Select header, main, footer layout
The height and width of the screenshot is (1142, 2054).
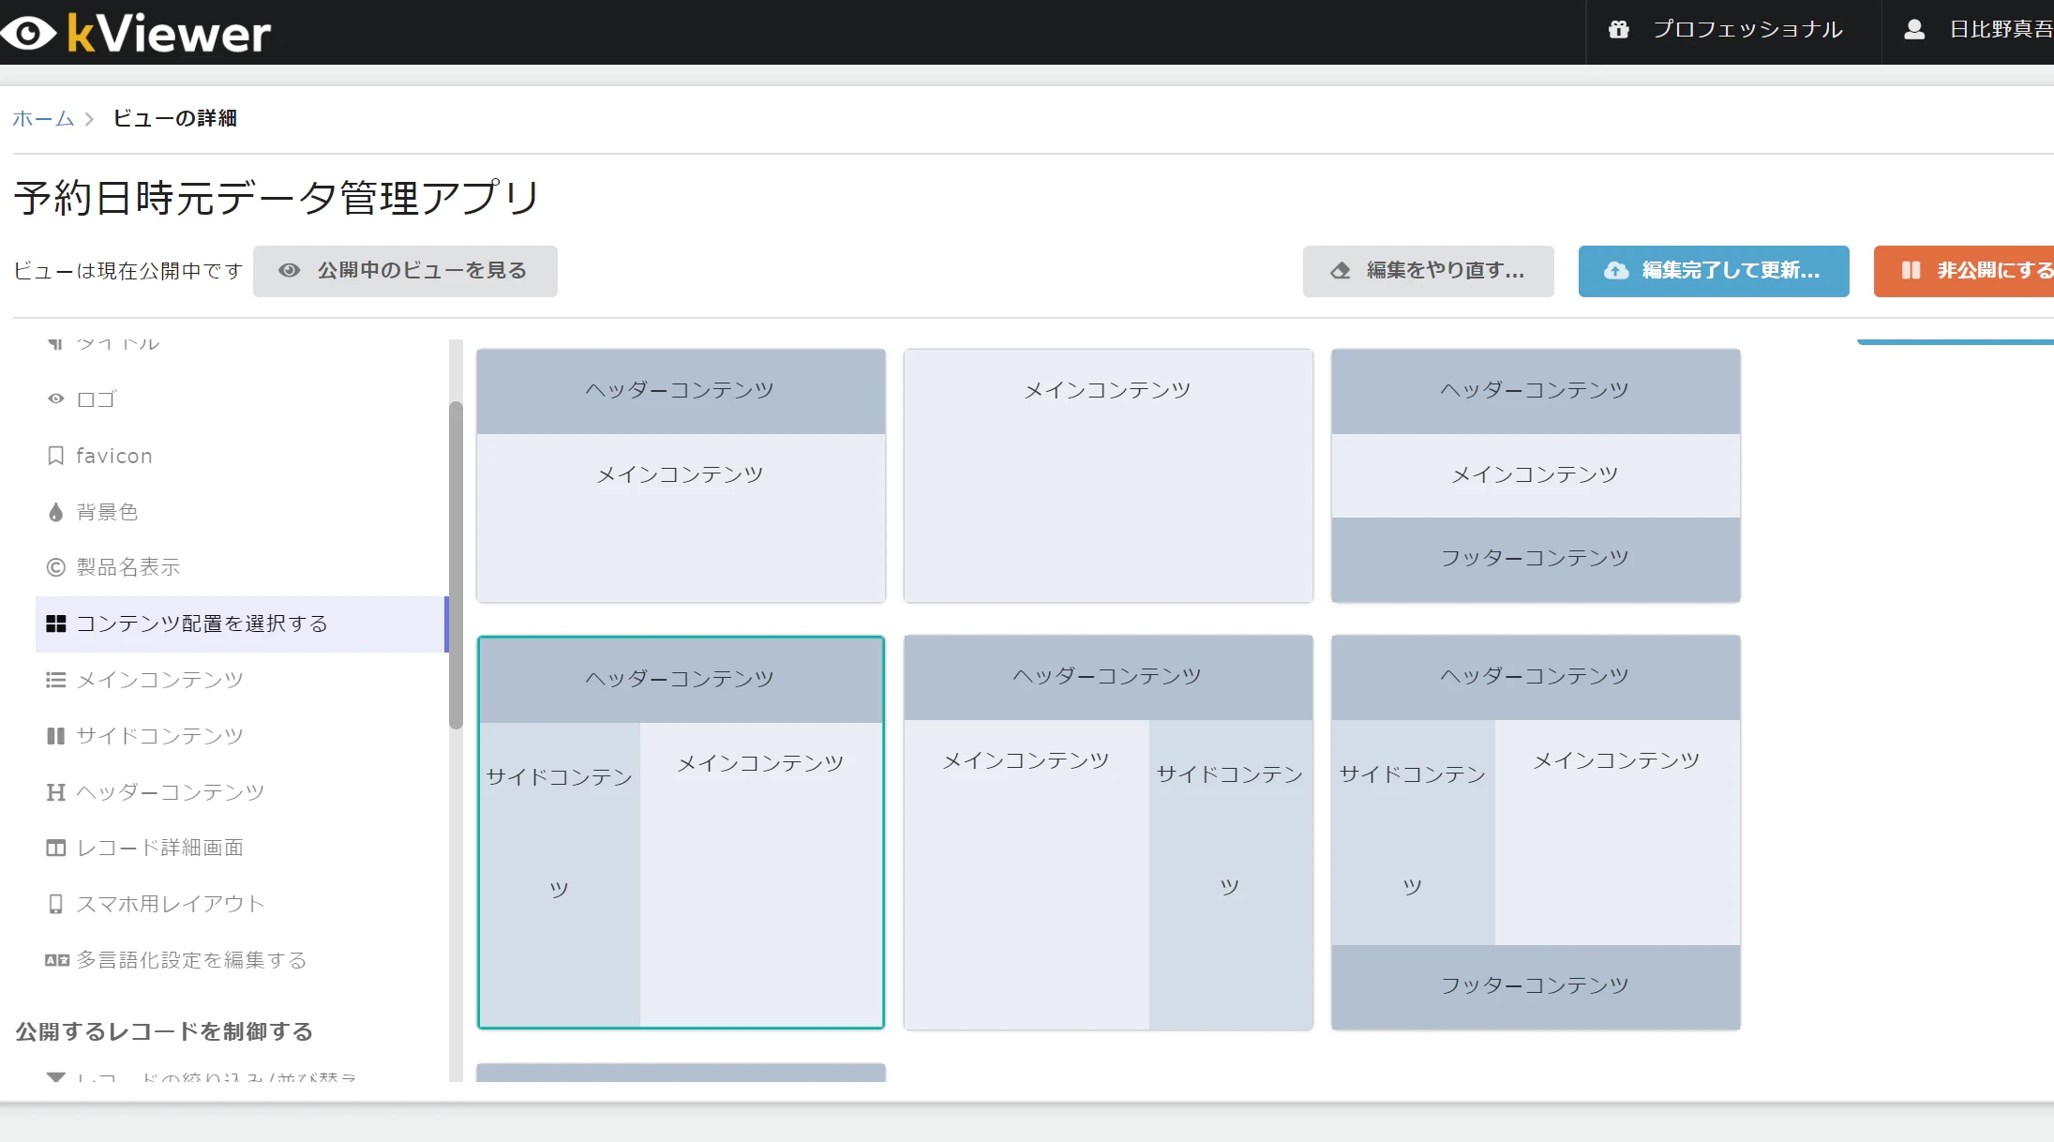[1536, 475]
